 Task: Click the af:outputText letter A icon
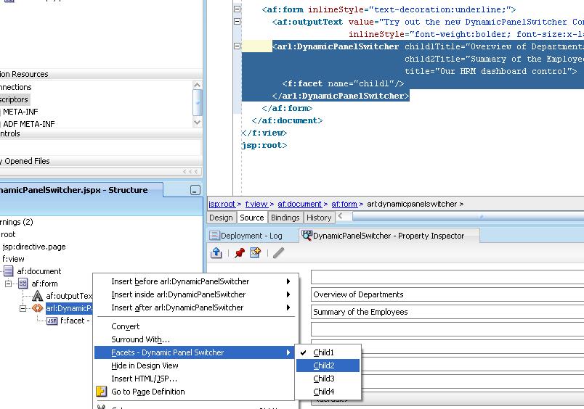(x=37, y=296)
